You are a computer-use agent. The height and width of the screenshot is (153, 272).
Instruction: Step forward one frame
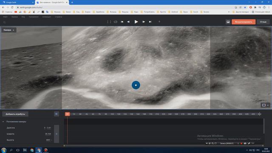(144, 22)
